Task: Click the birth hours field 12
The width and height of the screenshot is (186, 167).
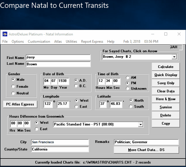Action: (101, 81)
